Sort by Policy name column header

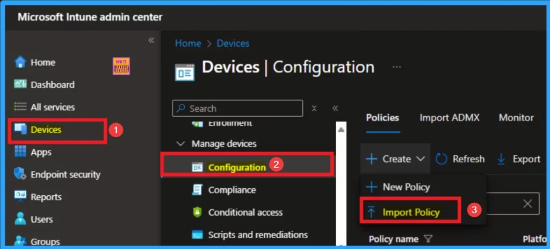pos(394,239)
